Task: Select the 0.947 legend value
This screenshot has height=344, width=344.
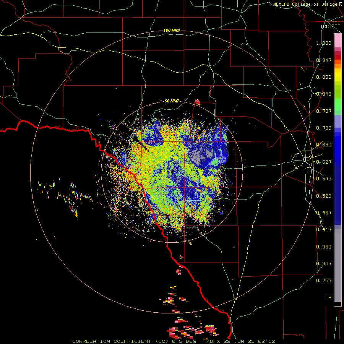Action: [x=324, y=60]
